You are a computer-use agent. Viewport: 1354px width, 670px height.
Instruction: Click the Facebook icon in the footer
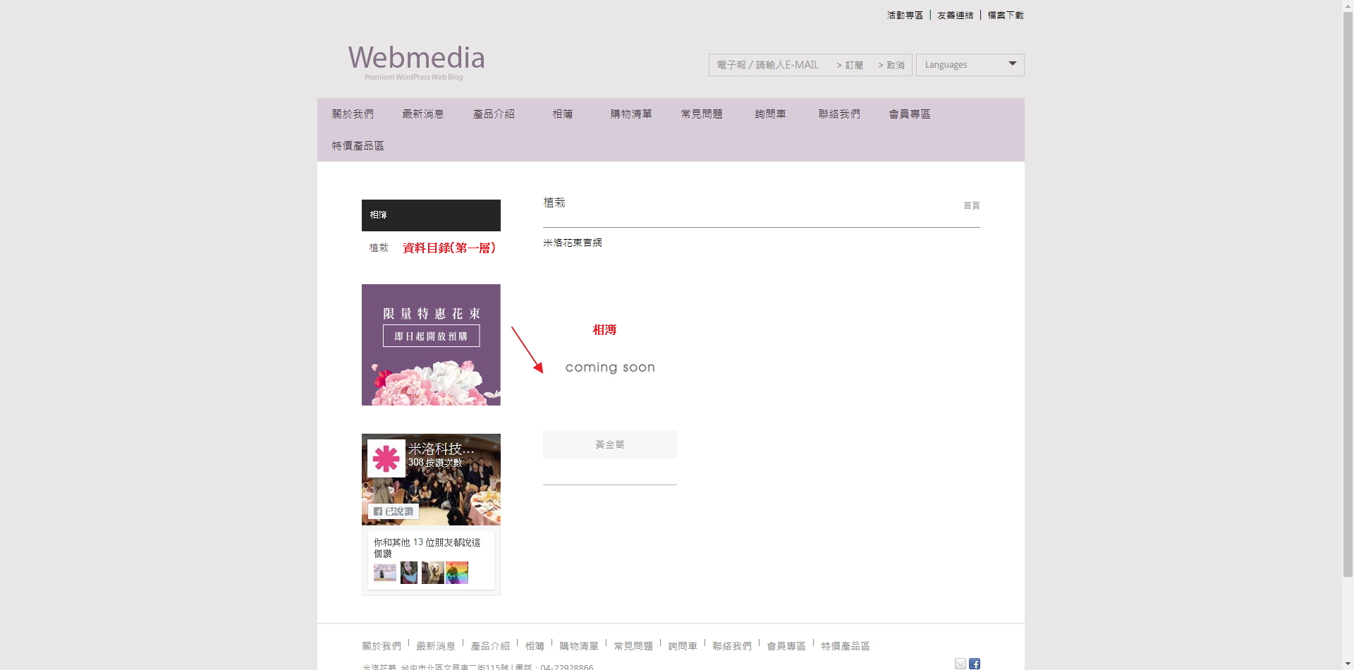(x=975, y=664)
